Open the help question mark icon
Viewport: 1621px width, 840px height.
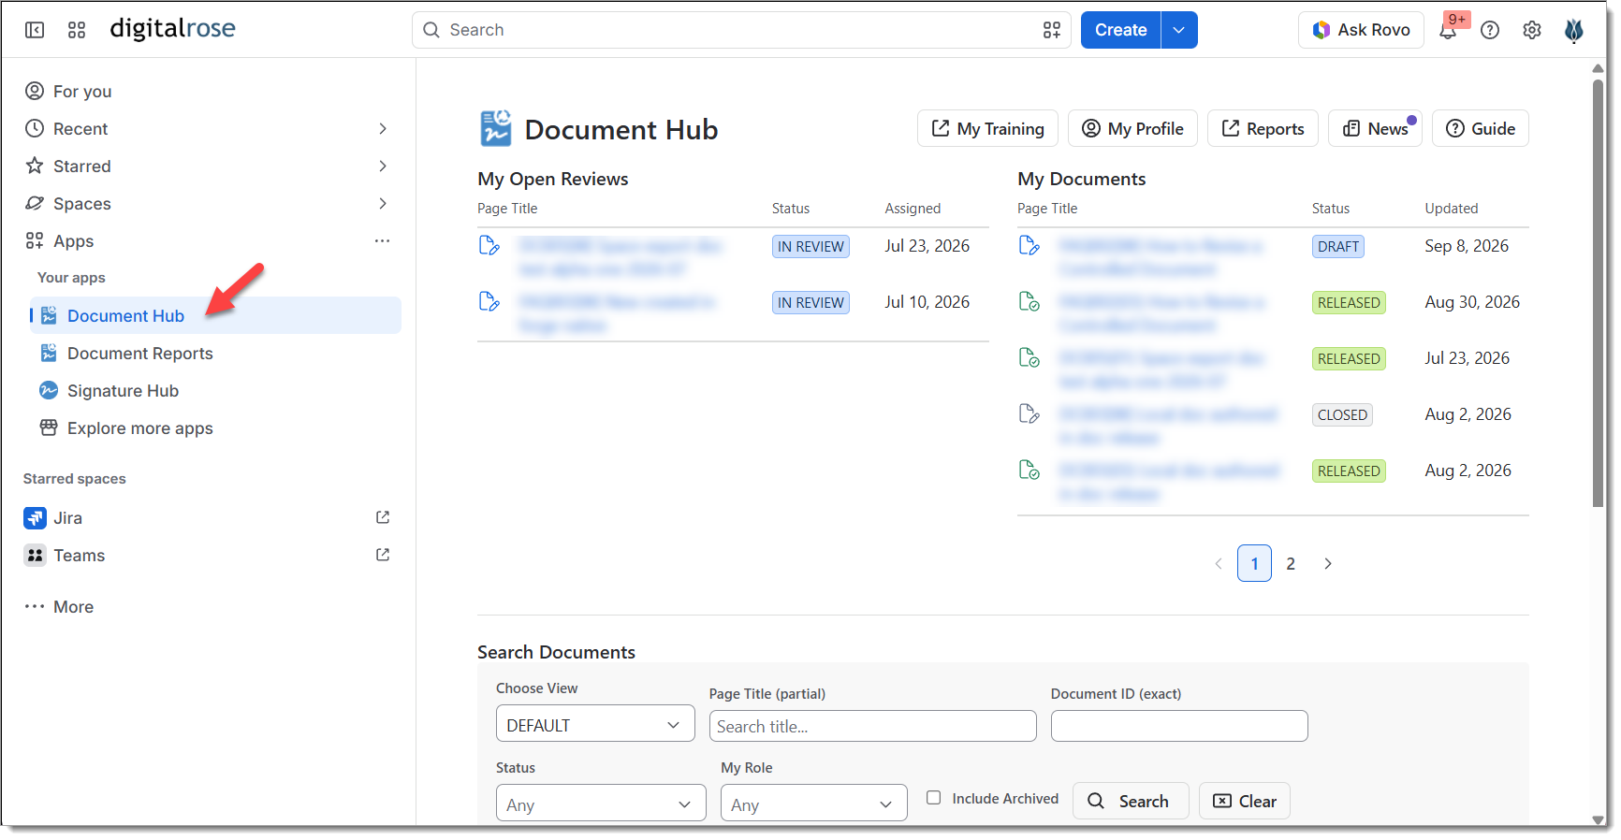point(1490,30)
